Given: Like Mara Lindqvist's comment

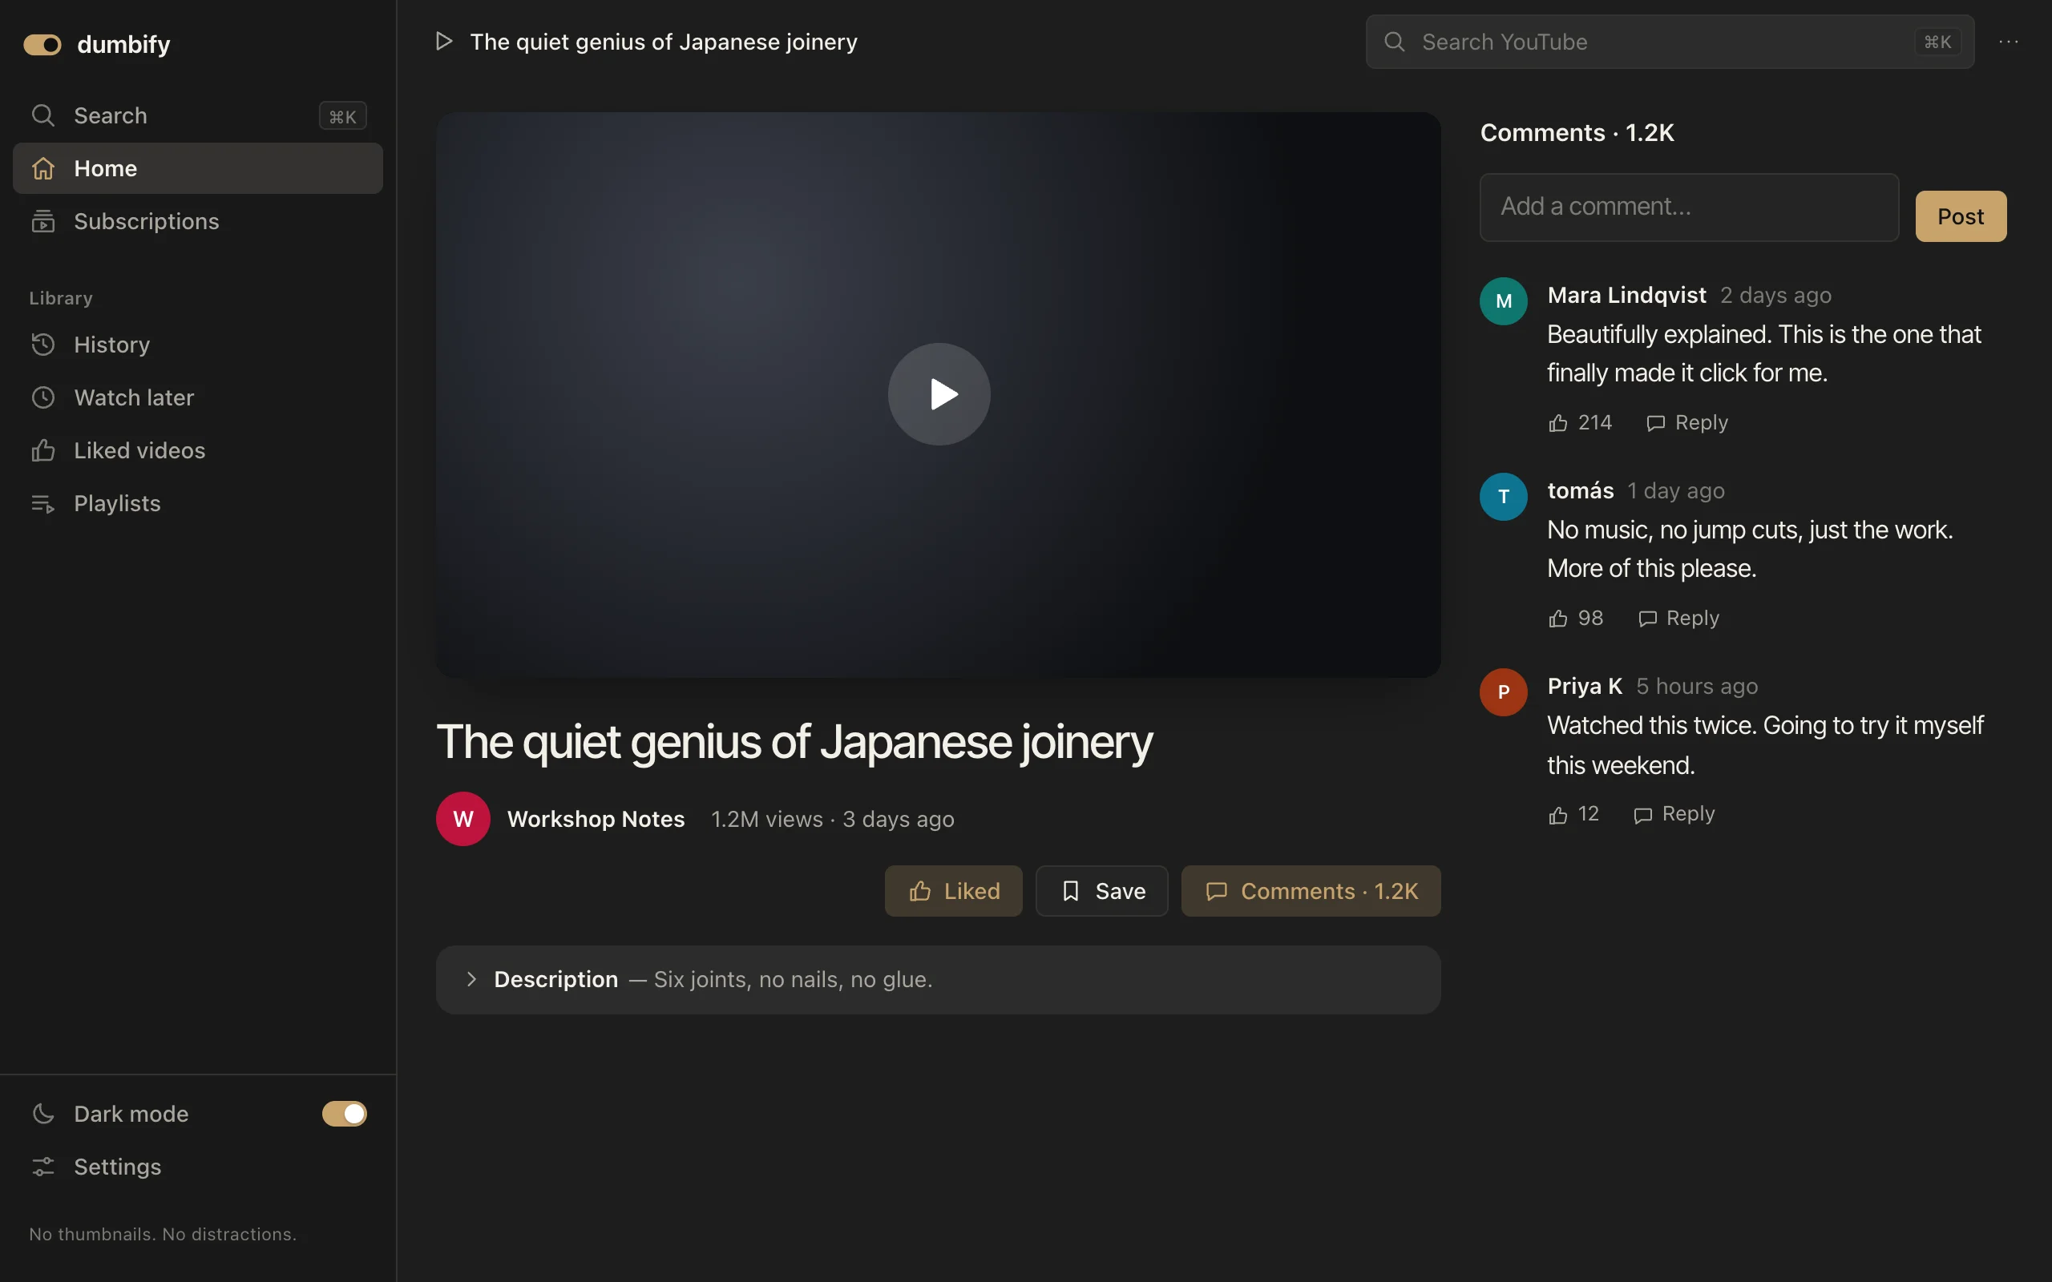Looking at the screenshot, I should tap(1581, 422).
